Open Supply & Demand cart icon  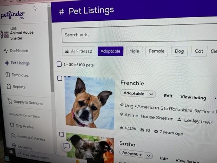(10, 101)
